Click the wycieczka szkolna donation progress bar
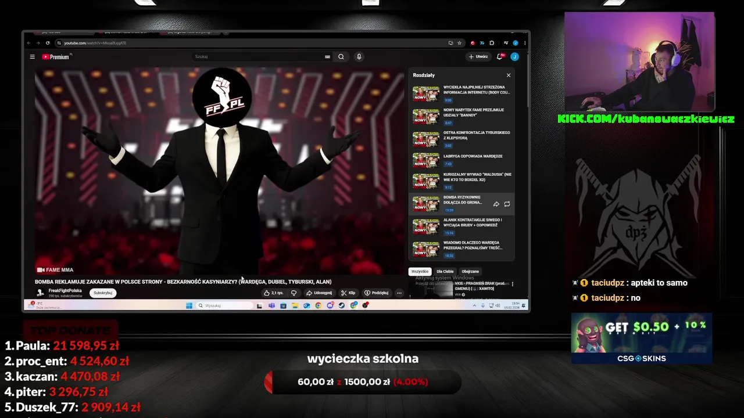 point(363,382)
